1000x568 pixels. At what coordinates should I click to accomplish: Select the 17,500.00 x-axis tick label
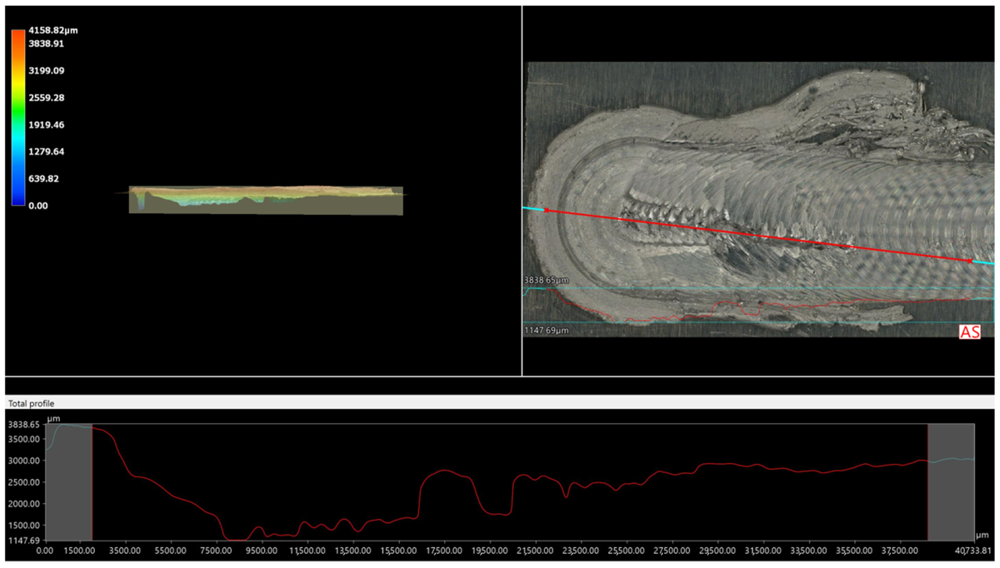point(444,551)
